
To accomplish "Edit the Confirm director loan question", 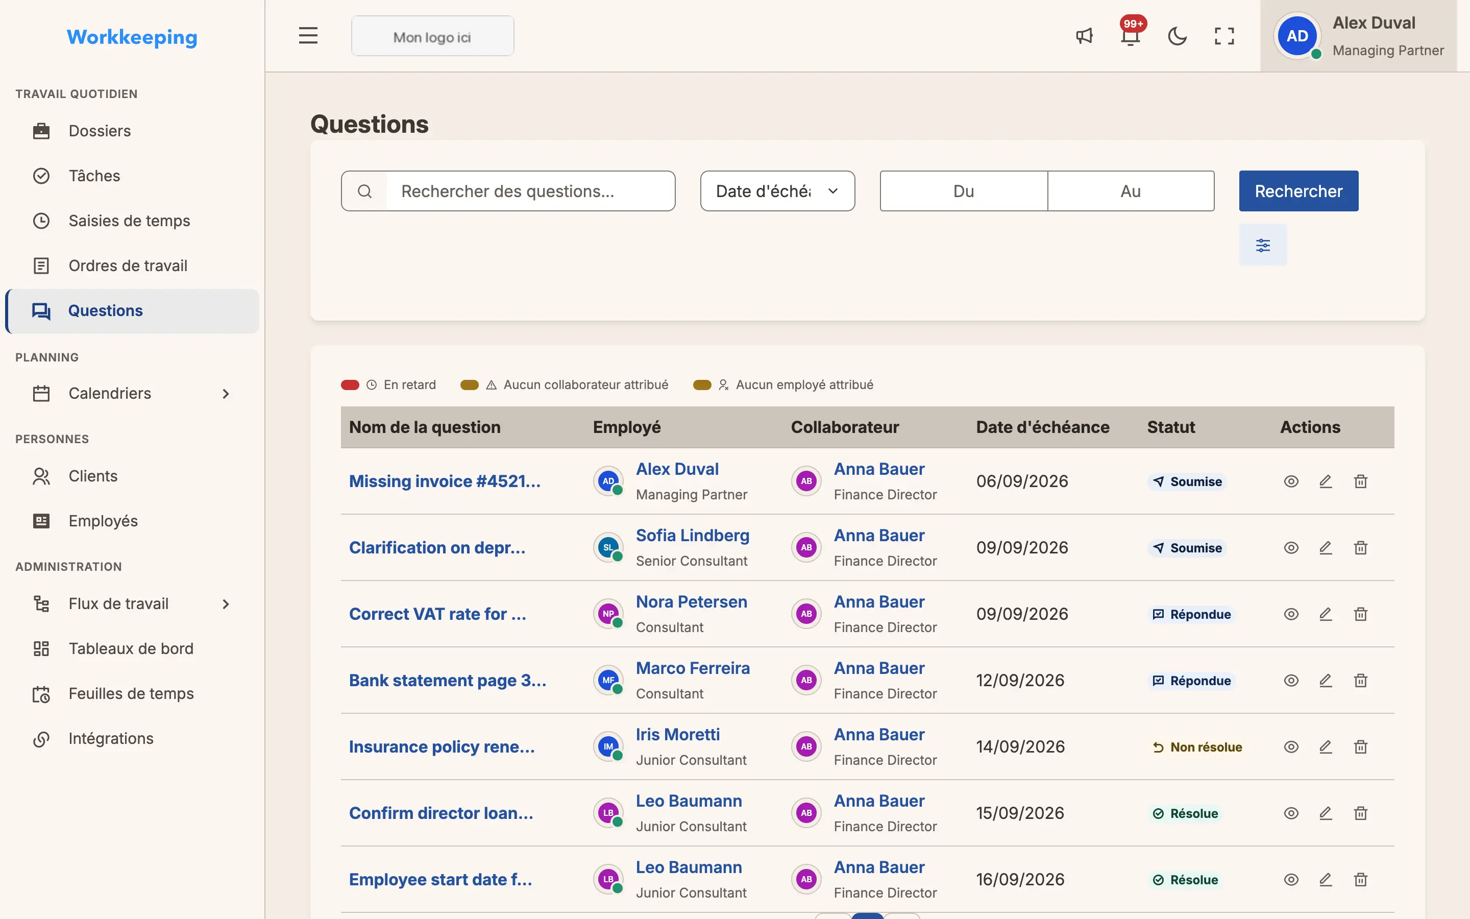I will pyautogui.click(x=1326, y=813).
